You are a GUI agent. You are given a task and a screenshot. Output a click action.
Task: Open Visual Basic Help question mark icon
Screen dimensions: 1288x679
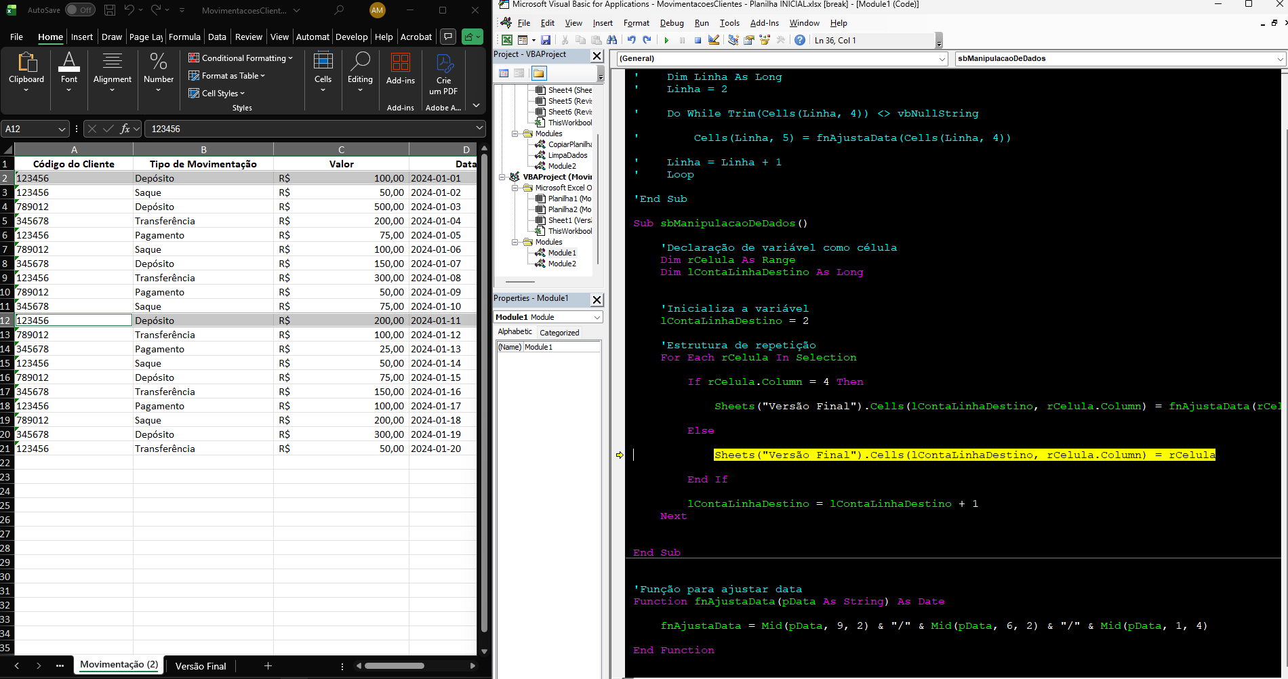tap(800, 41)
